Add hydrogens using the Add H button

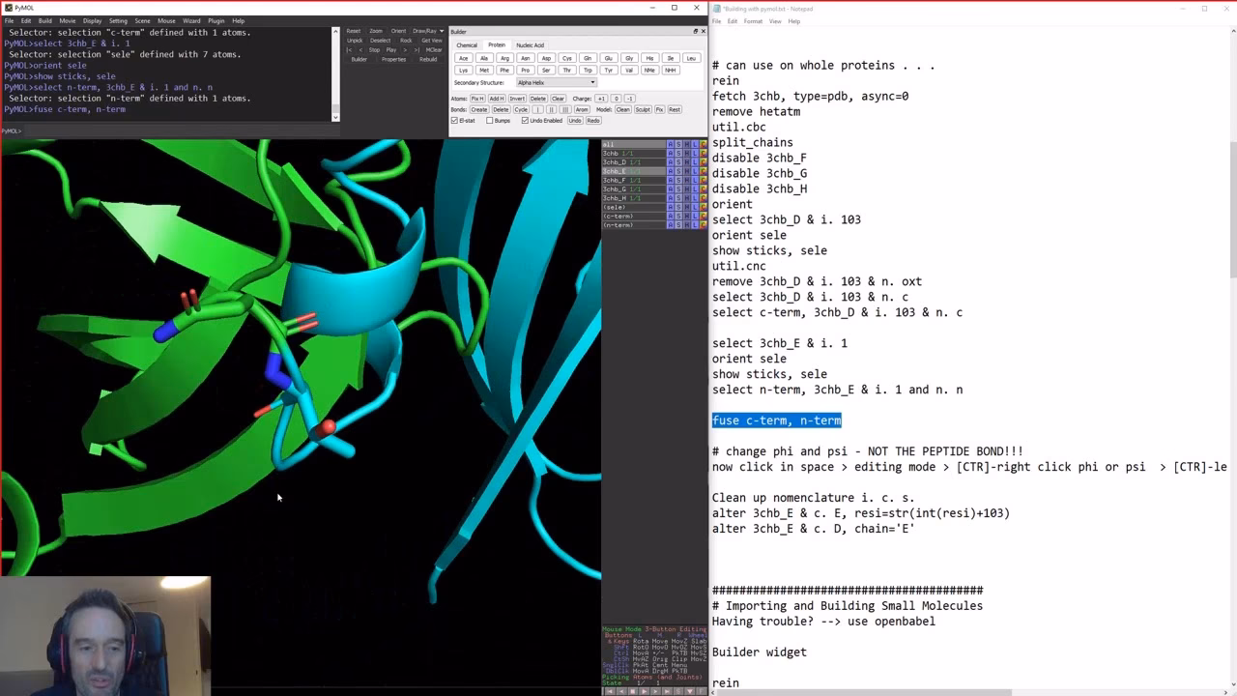(x=497, y=99)
